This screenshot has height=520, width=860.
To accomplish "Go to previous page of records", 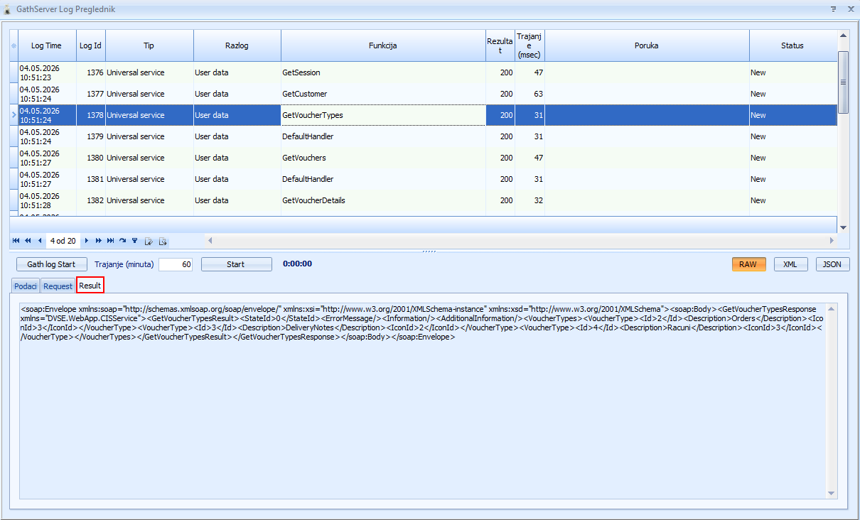I will pyautogui.click(x=28, y=241).
